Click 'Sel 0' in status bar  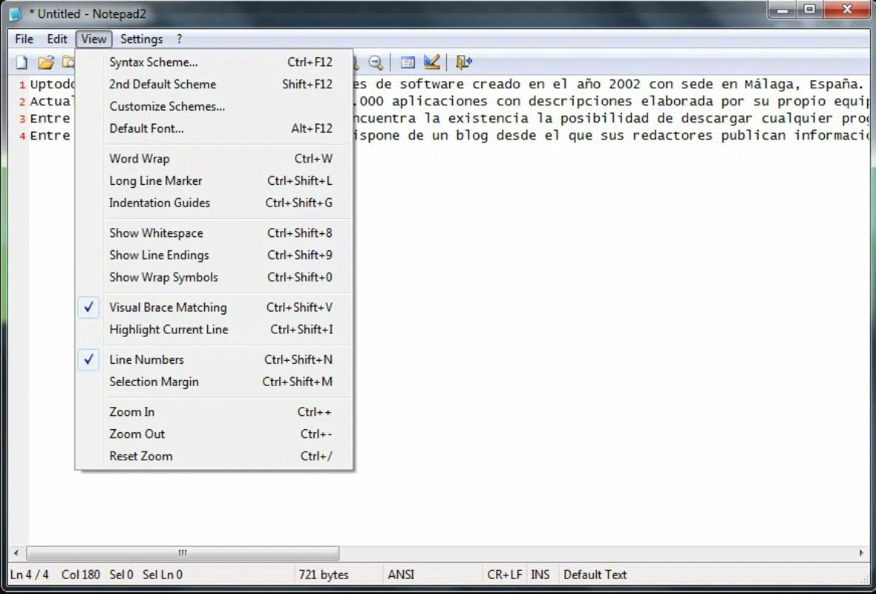[121, 575]
